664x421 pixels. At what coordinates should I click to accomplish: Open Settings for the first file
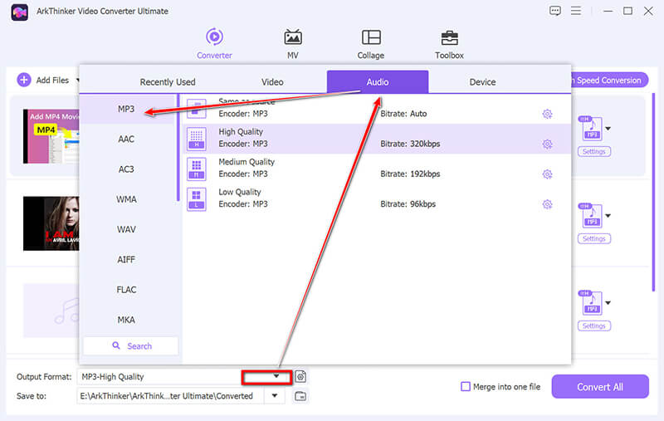(x=593, y=152)
